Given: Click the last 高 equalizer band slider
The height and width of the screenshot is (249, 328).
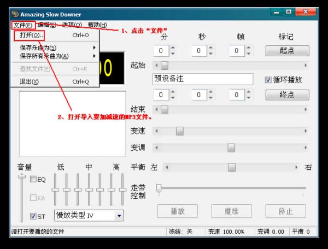Looking at the screenshot, I should [x=122, y=189].
